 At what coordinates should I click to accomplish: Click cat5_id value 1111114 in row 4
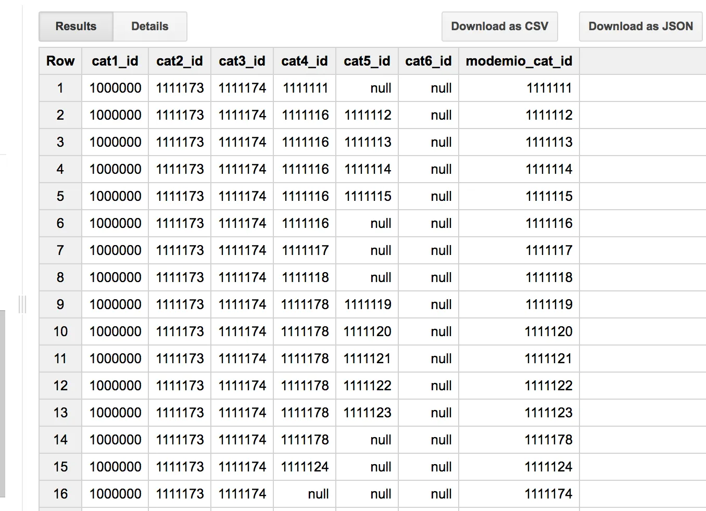tap(368, 169)
